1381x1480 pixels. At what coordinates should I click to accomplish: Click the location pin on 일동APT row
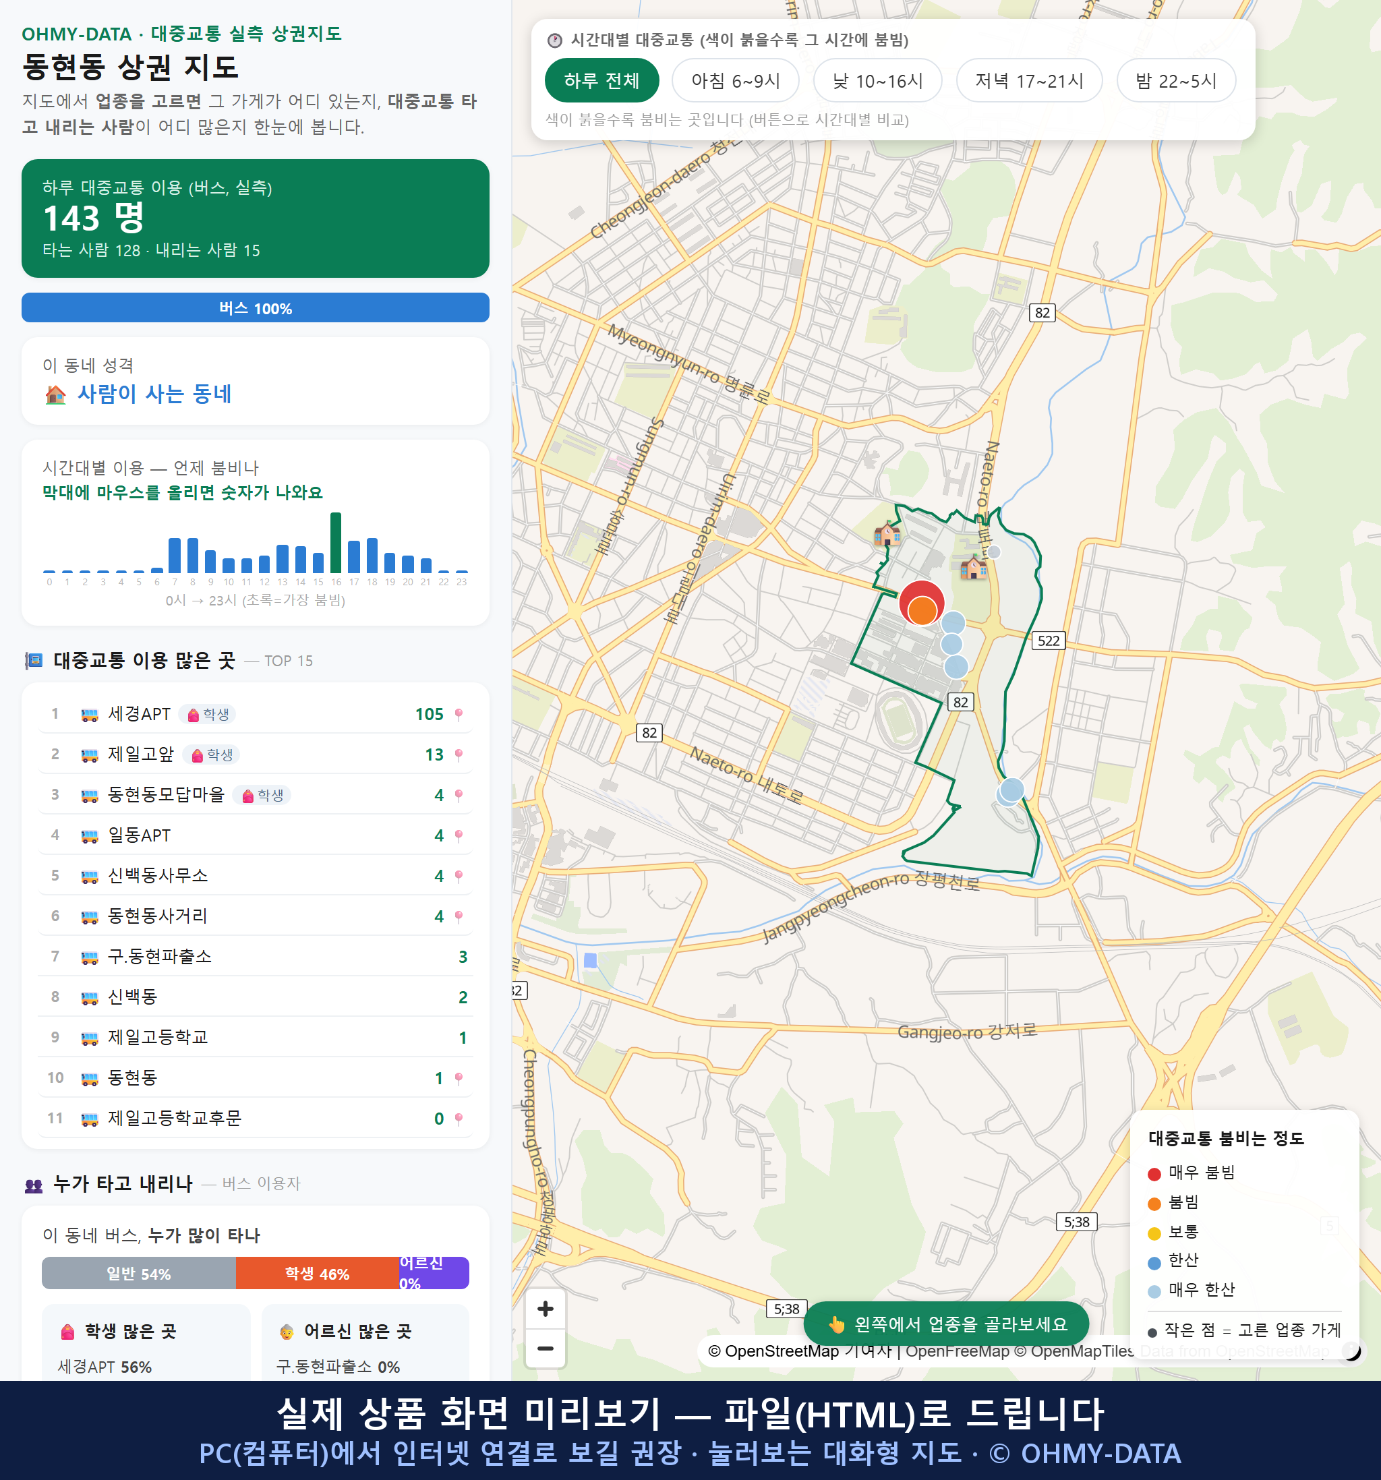pos(459,835)
